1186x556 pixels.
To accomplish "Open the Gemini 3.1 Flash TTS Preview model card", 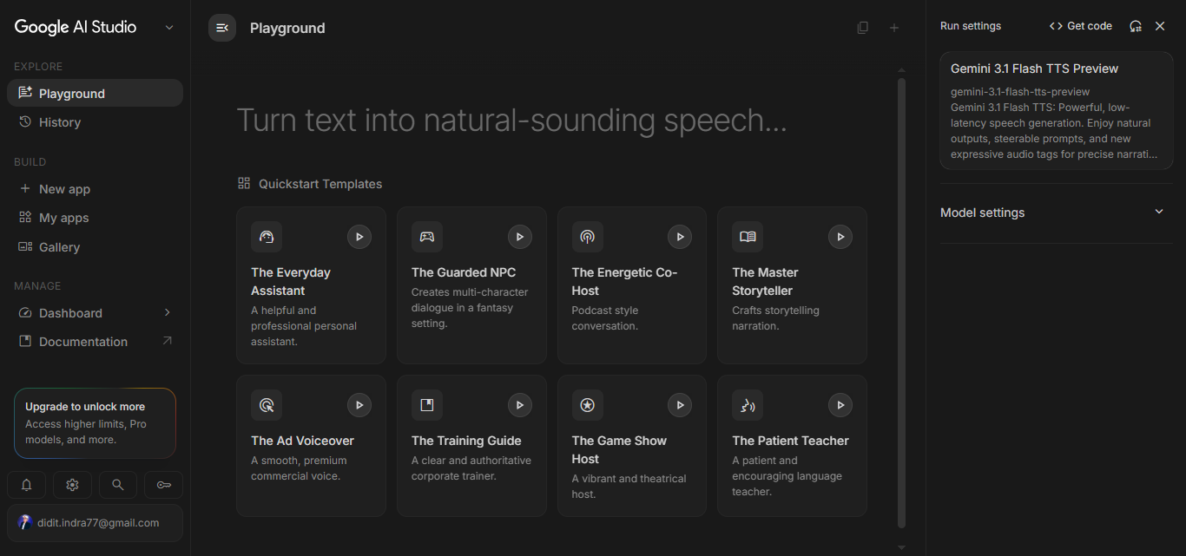I will tap(1057, 110).
